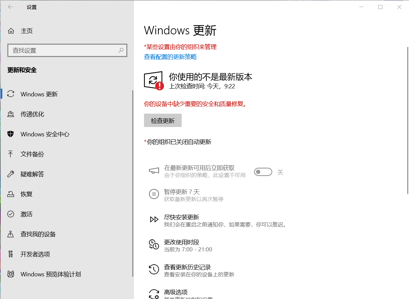Screen dimensions: 409x299
Task: Click the clock icon for 更改使用时段
Action: pyautogui.click(x=154, y=244)
